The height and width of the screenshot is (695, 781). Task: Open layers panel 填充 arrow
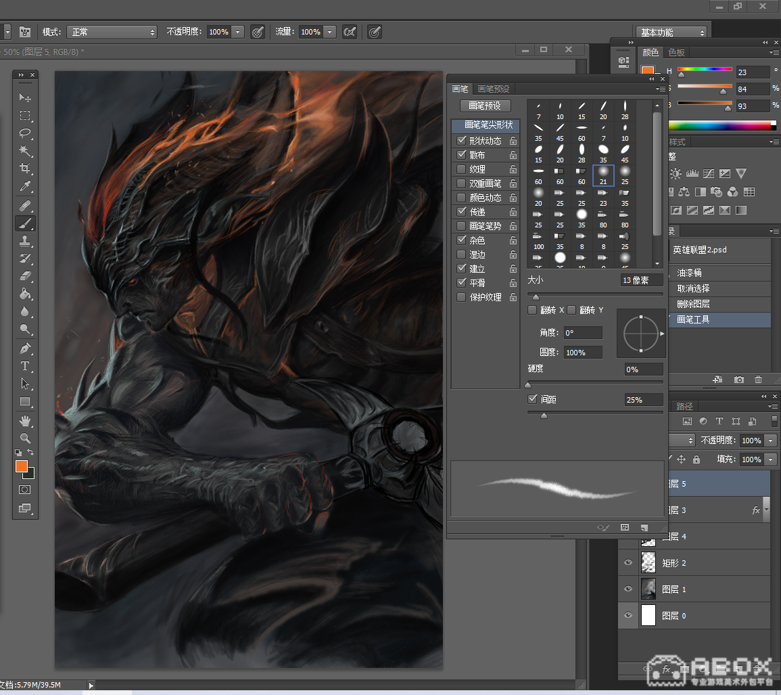771,459
